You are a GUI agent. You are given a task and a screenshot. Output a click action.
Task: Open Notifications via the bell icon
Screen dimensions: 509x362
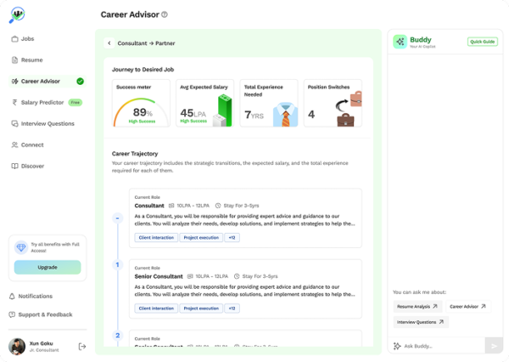pyautogui.click(x=13, y=297)
